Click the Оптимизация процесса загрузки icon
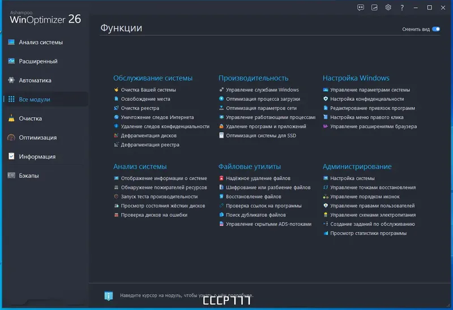Viewport: 453px width, 310px height. (x=221, y=99)
